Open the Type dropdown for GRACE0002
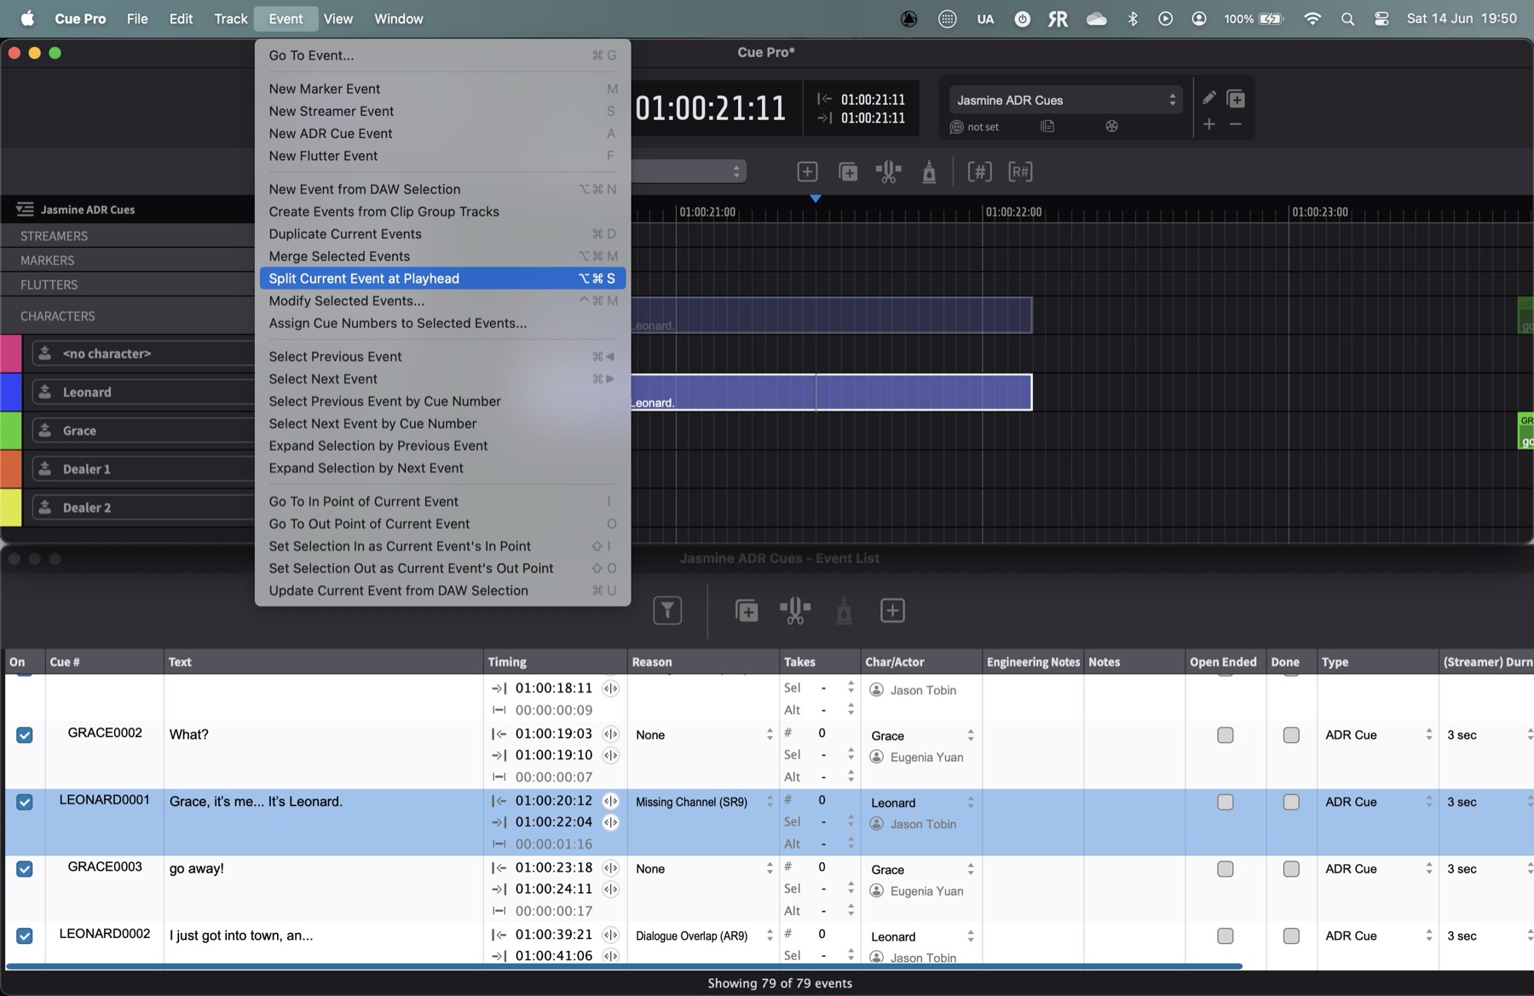1534x996 pixels. pos(1377,734)
